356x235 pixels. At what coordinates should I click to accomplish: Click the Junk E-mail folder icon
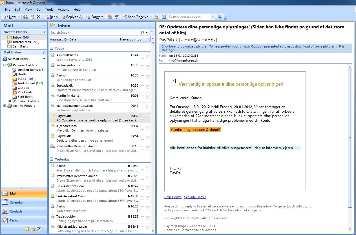pyautogui.click(x=15, y=83)
